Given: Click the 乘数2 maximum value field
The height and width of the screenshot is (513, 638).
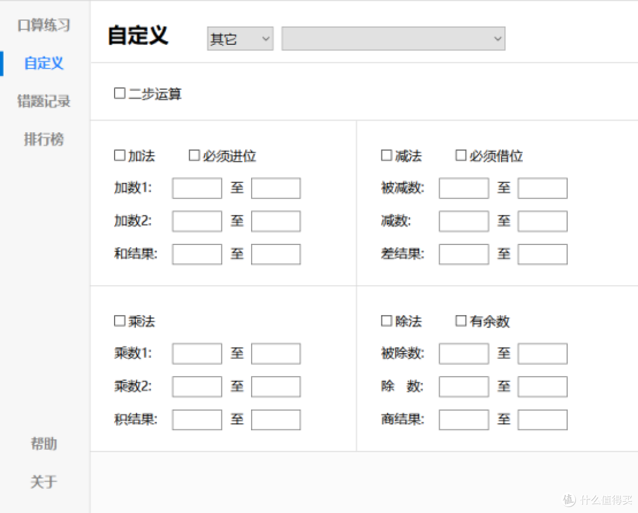Looking at the screenshot, I should click(276, 387).
